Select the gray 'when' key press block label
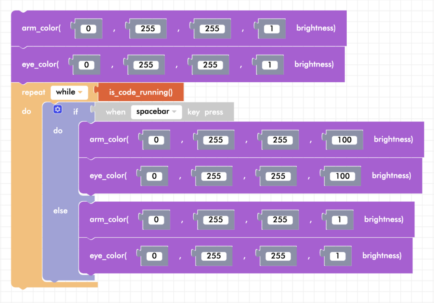Screen dimensions: 434x303 tap(116, 112)
